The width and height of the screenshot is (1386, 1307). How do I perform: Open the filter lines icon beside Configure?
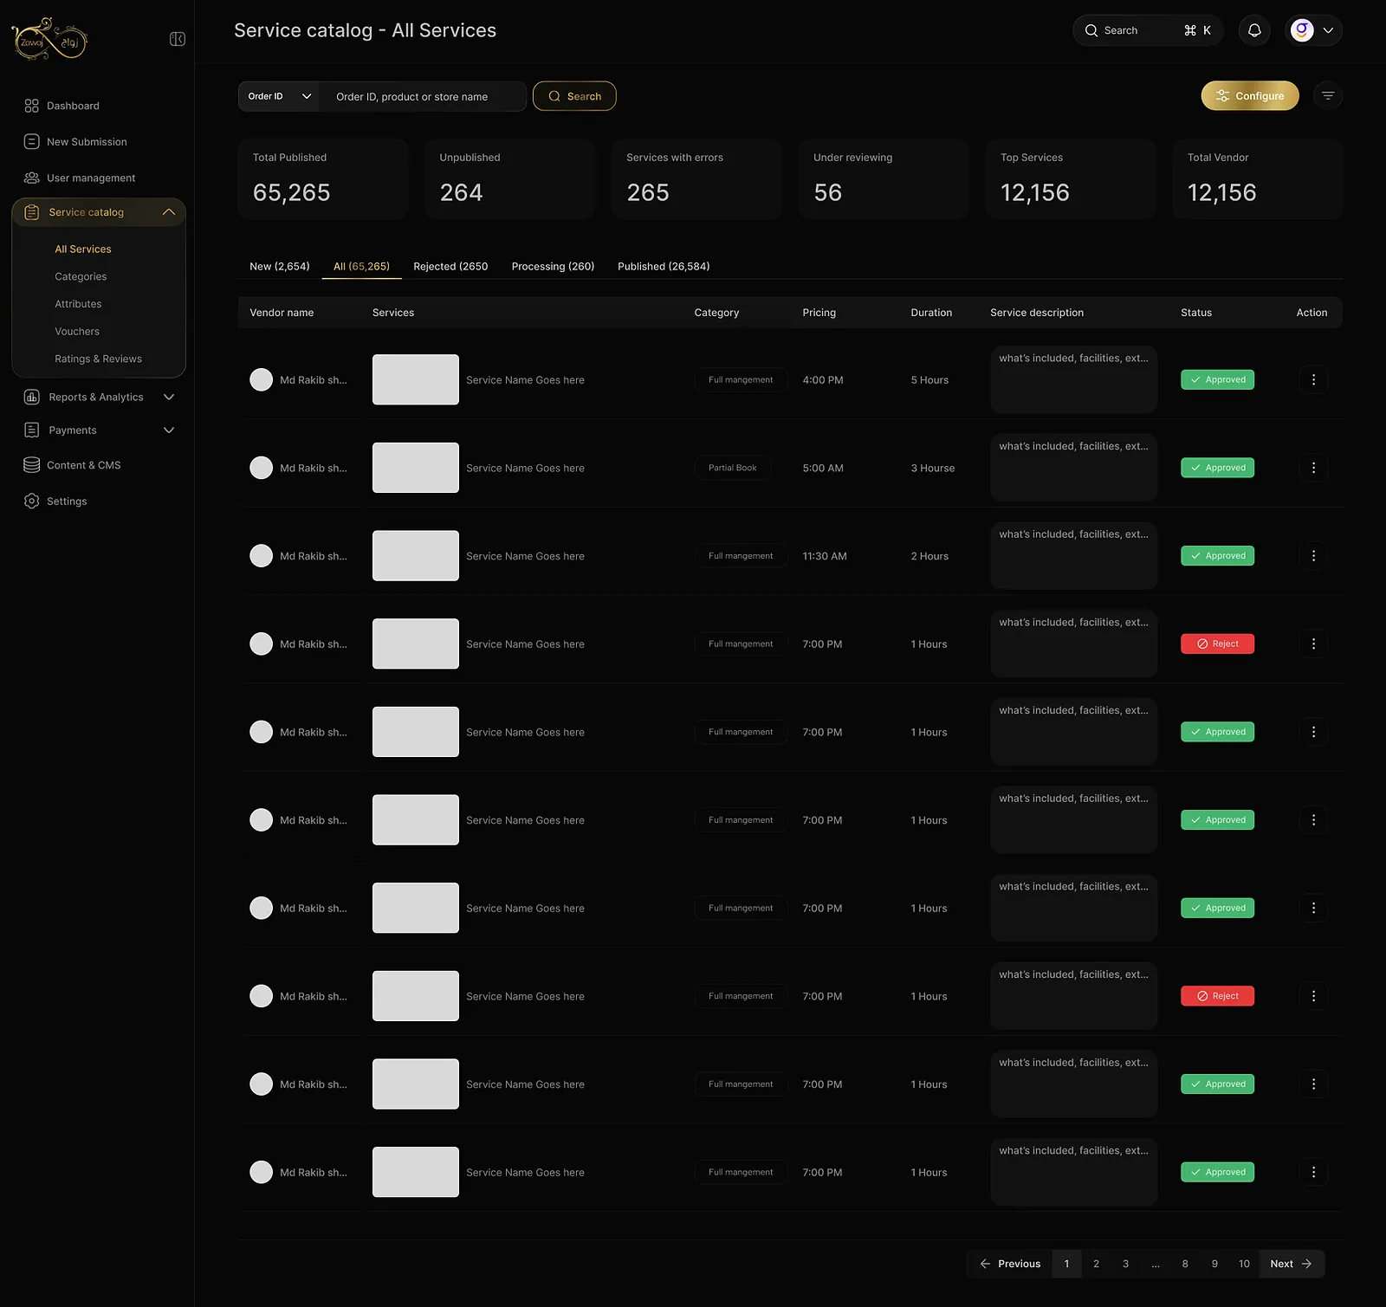(x=1328, y=96)
